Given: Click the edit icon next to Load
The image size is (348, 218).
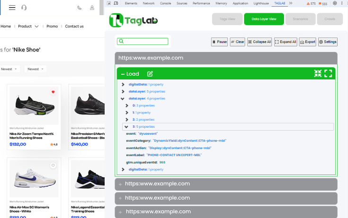Looking at the screenshot, I should click(x=150, y=74).
